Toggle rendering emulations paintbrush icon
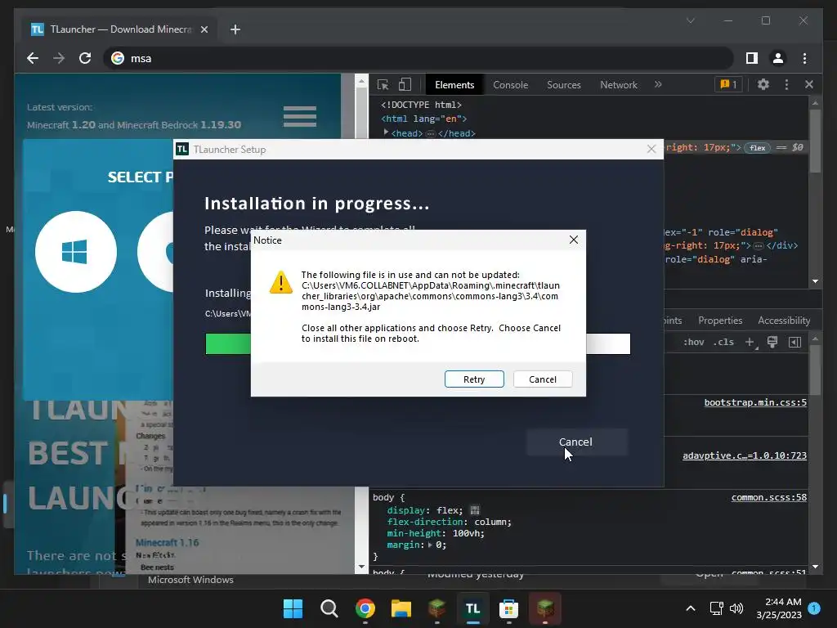 pyautogui.click(x=772, y=343)
